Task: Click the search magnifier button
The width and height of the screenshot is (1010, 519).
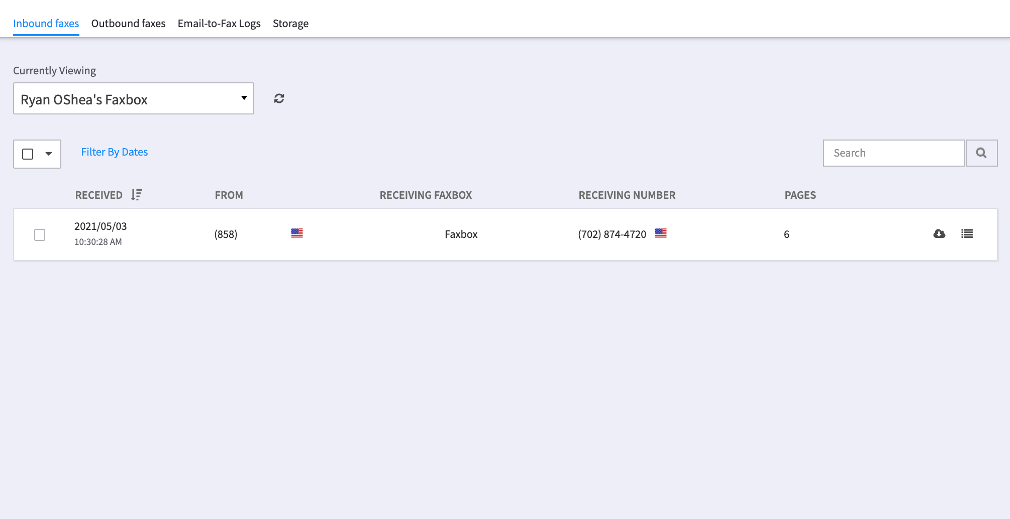Action: [981, 153]
